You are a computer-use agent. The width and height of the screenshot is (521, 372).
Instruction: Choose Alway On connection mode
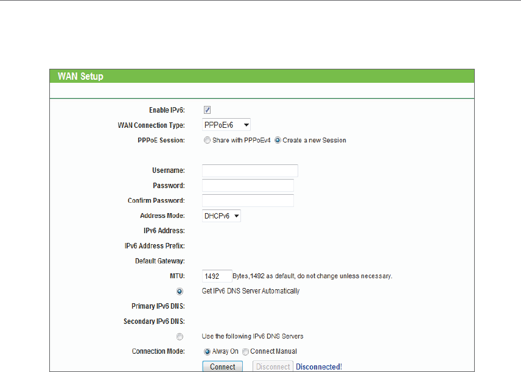(x=207, y=351)
